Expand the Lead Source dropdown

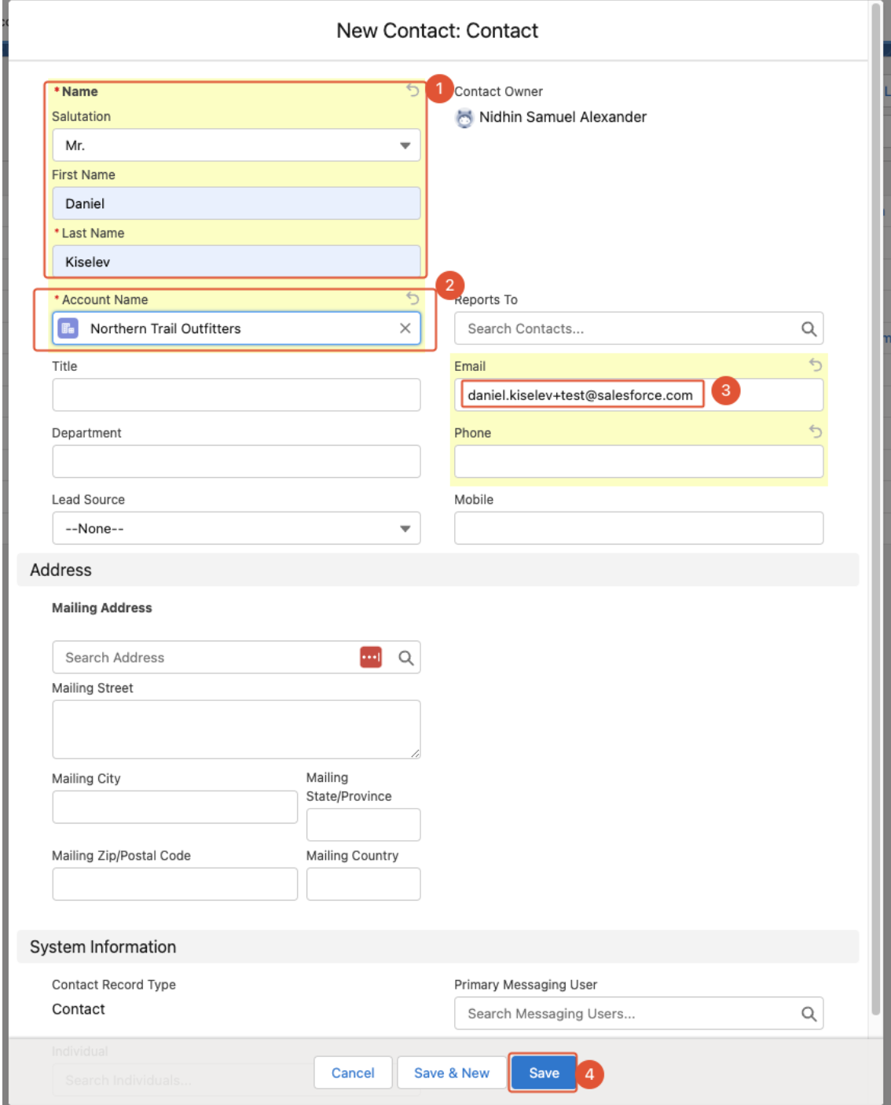(x=236, y=529)
